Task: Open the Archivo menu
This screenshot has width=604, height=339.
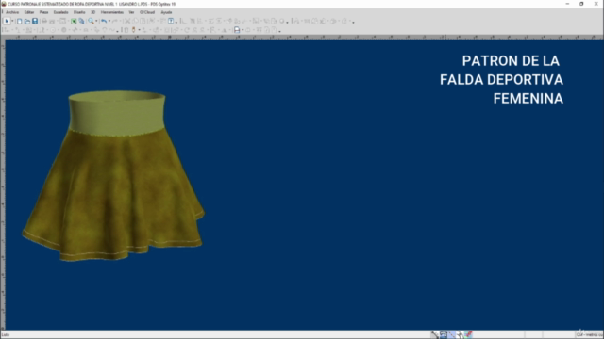Action: pos(12,12)
